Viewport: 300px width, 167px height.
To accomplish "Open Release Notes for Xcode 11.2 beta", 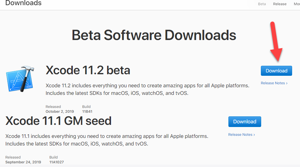I will [x=274, y=83].
